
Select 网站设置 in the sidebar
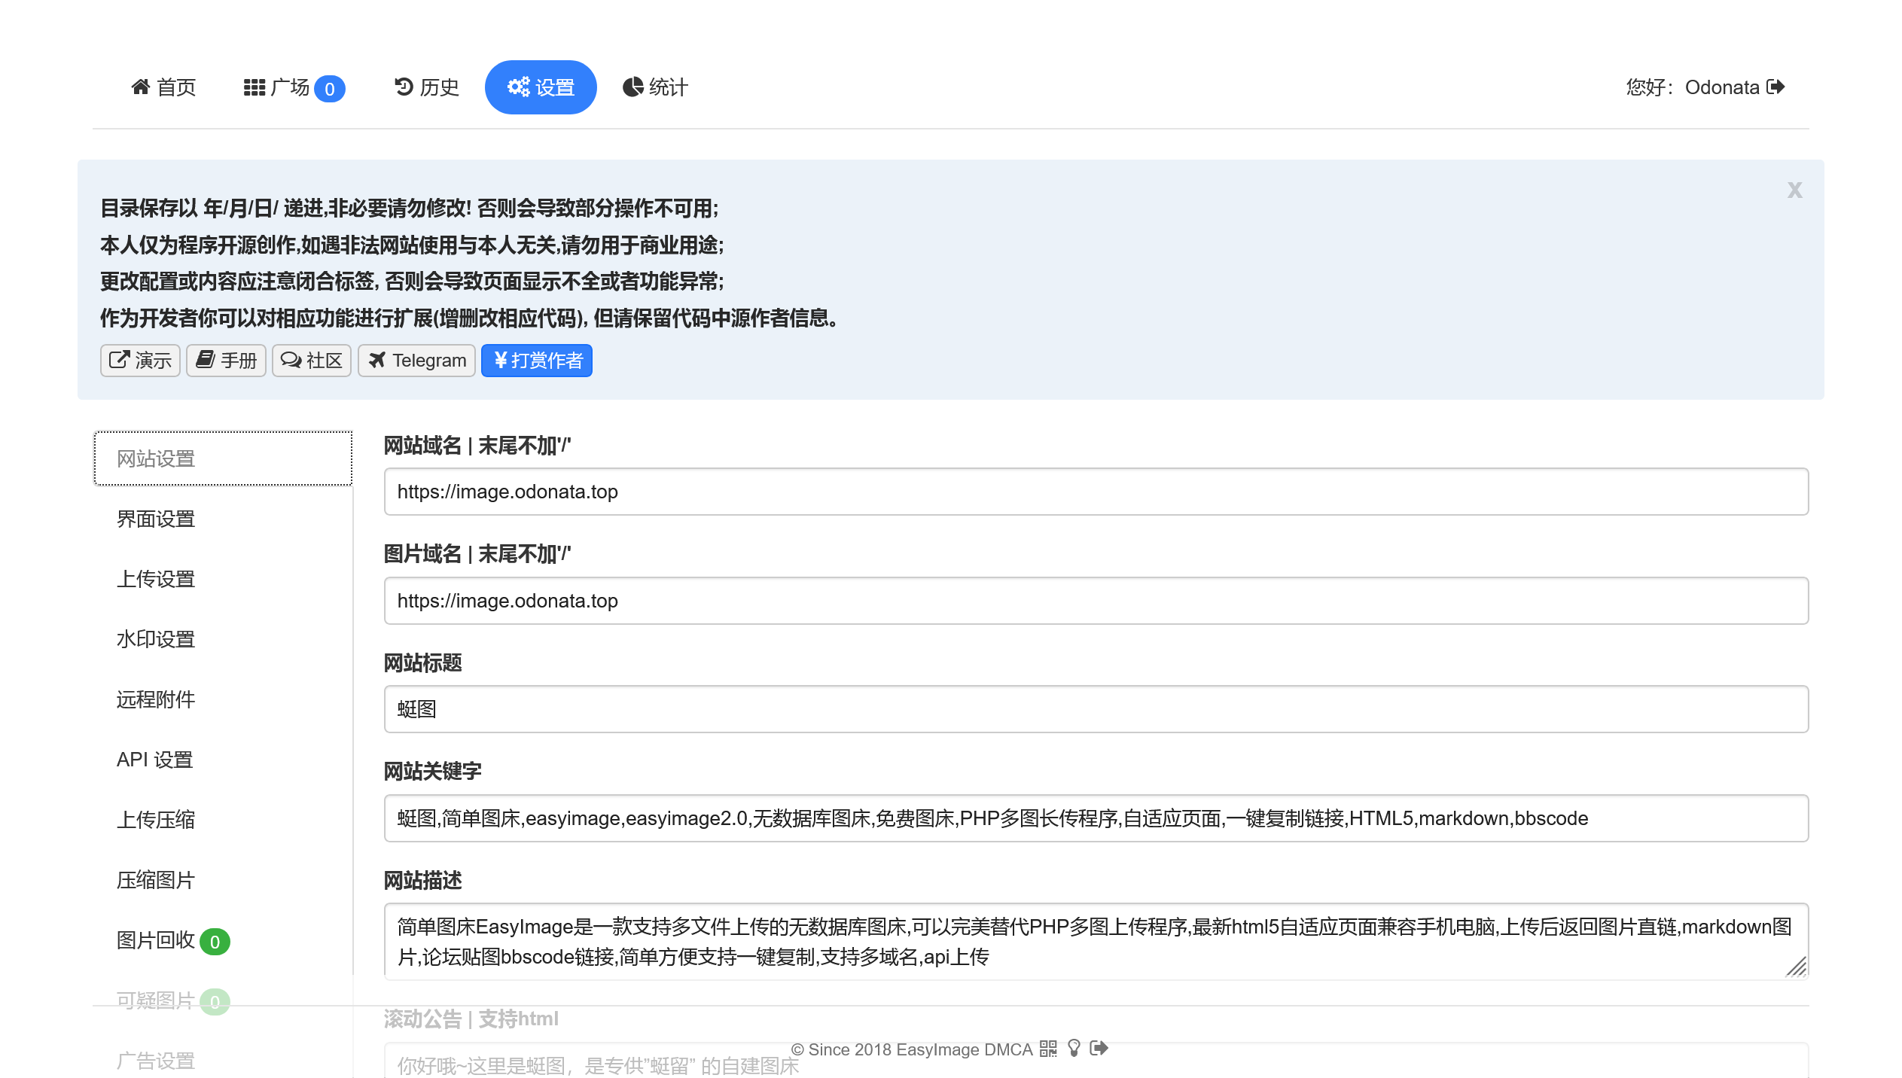click(223, 458)
